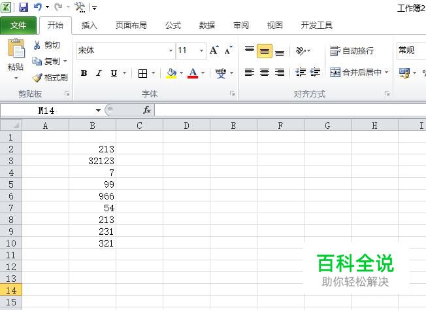Click the accounting number format icon
The width and height of the screenshot is (426, 310).
404,73
